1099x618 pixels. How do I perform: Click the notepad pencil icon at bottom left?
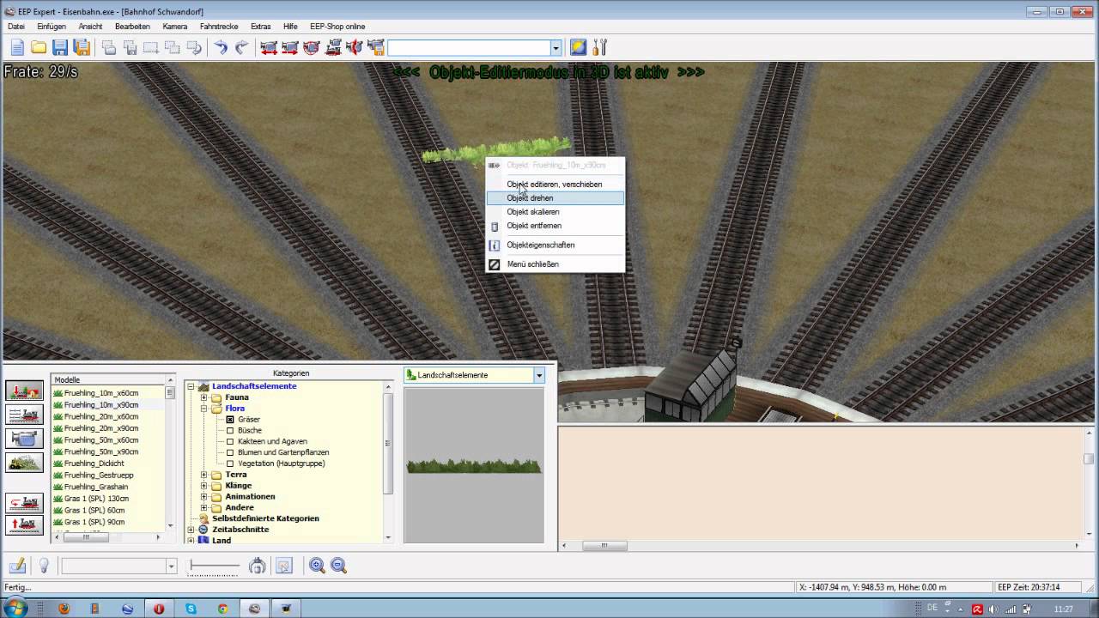click(x=17, y=566)
